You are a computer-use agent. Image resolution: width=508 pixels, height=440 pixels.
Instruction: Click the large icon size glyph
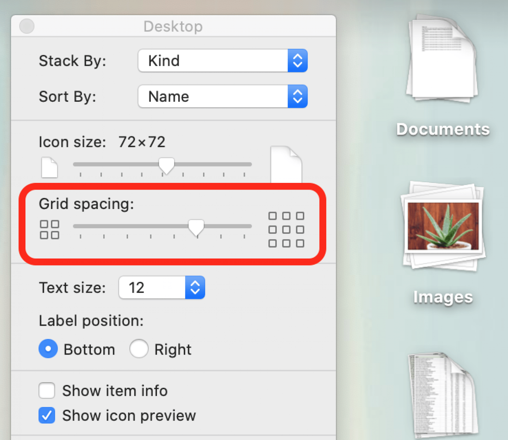(x=286, y=164)
